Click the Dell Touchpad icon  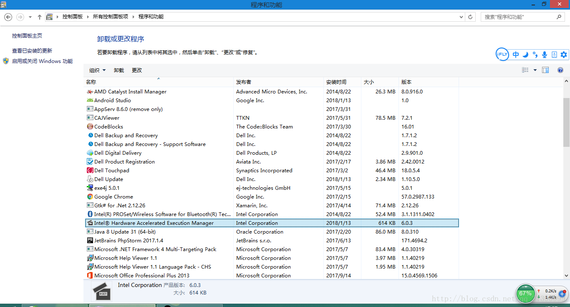click(x=90, y=171)
